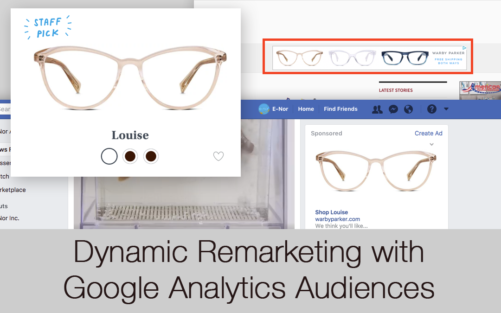The width and height of the screenshot is (501, 313).
Task: Click the Facebook help question mark icon
Action: click(x=432, y=109)
